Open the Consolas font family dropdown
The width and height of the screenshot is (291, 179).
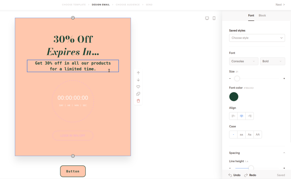pyautogui.click(x=244, y=61)
